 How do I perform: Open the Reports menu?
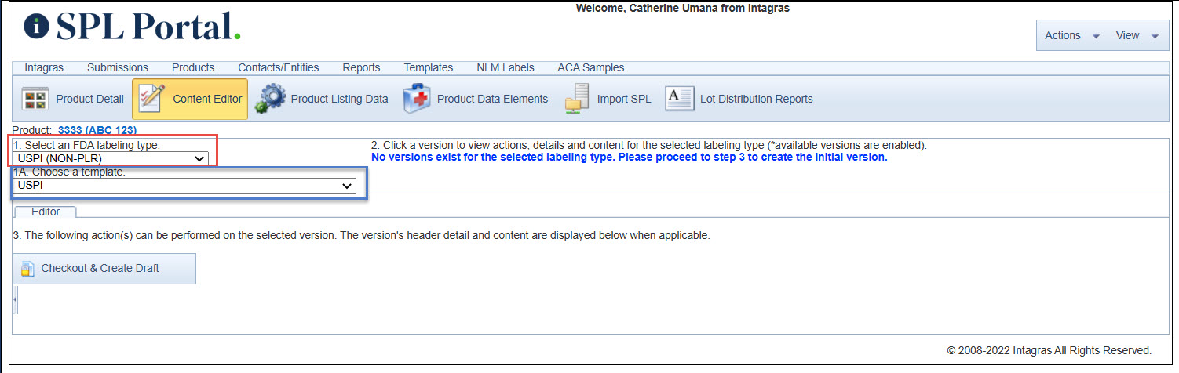coord(361,67)
